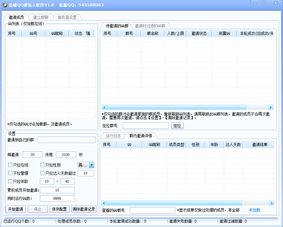Switch to the 邀请成员 tab
Viewport: 283px width, 227px height.
tap(16, 17)
